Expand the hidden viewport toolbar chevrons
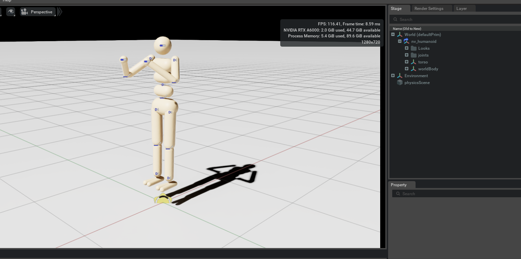This screenshot has height=259, width=521. pyautogui.click(x=59, y=11)
